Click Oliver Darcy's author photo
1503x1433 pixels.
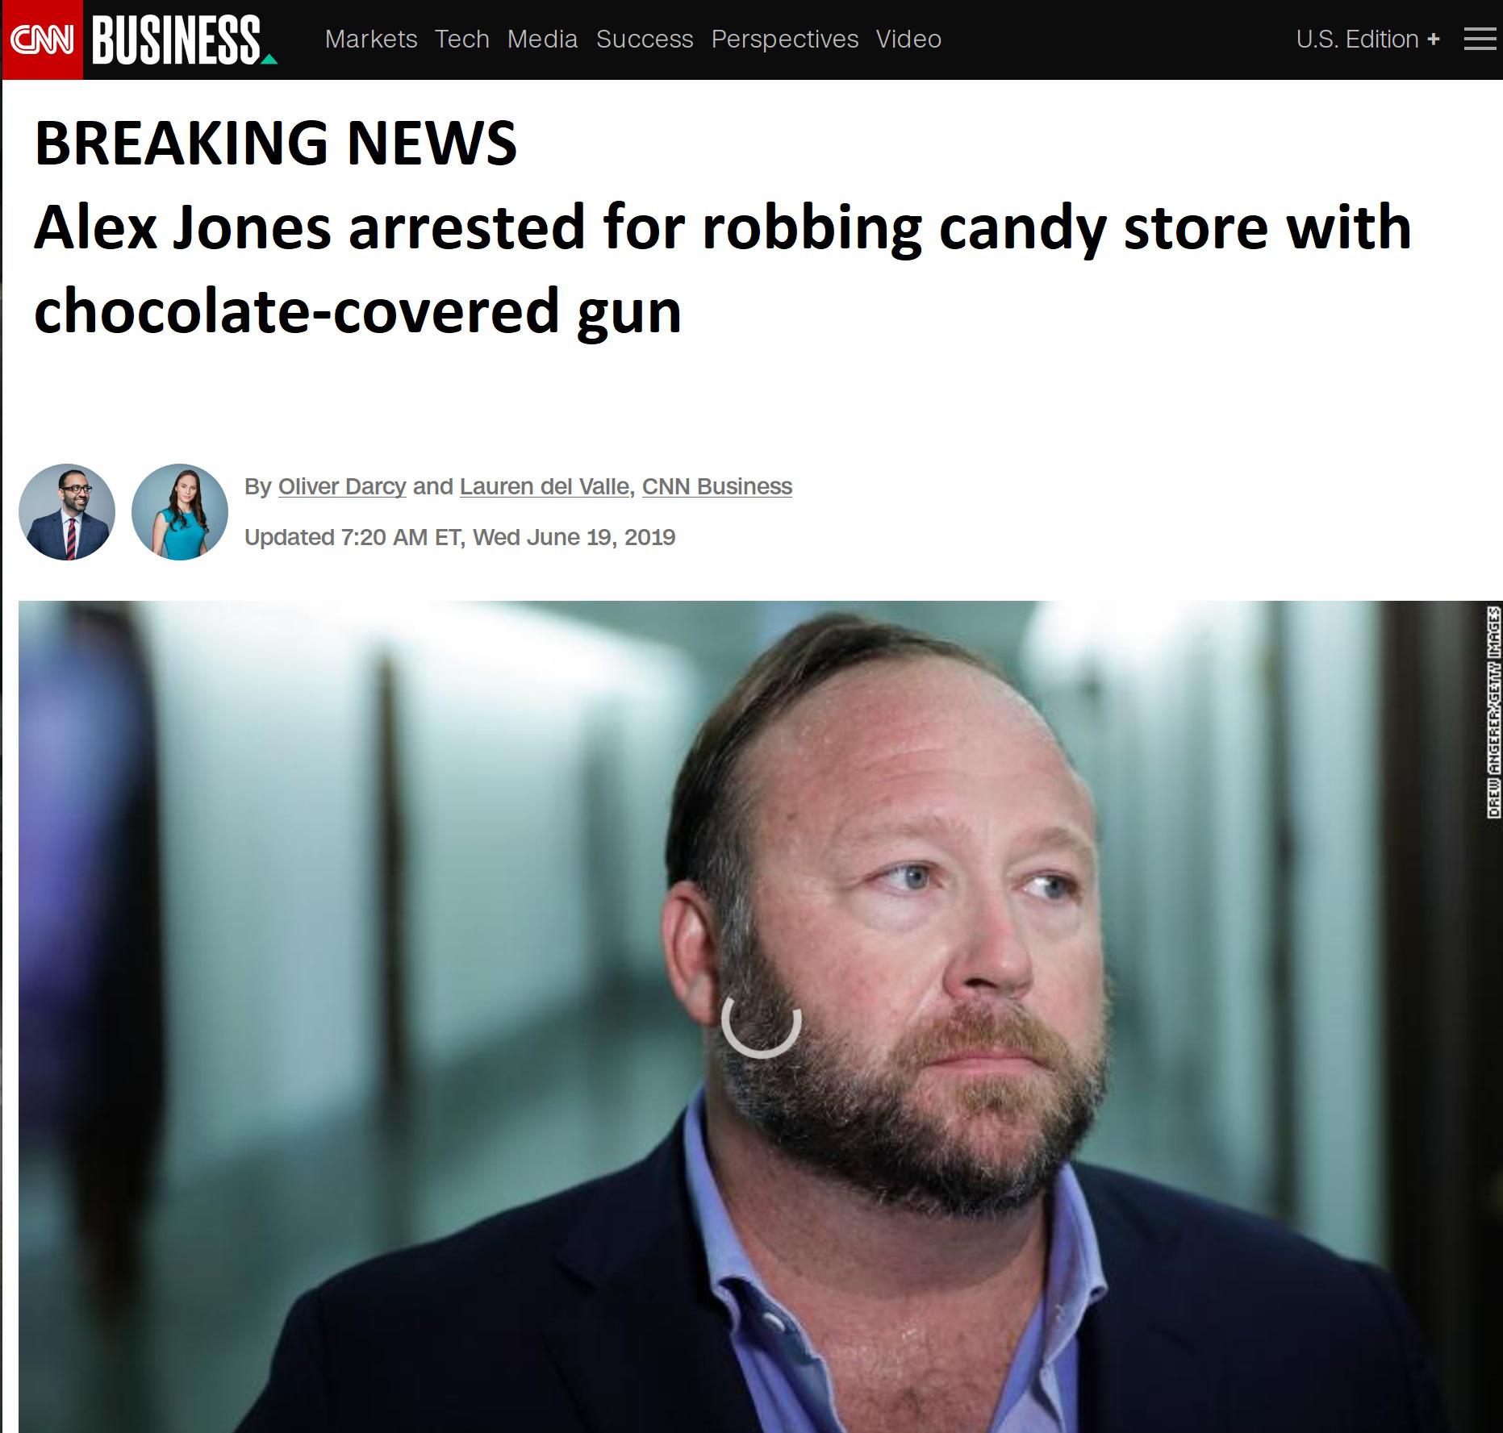67,512
